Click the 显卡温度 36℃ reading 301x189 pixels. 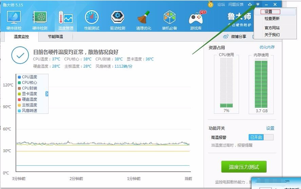140,59
